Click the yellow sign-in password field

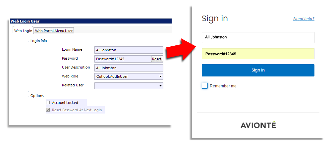pos(258,54)
